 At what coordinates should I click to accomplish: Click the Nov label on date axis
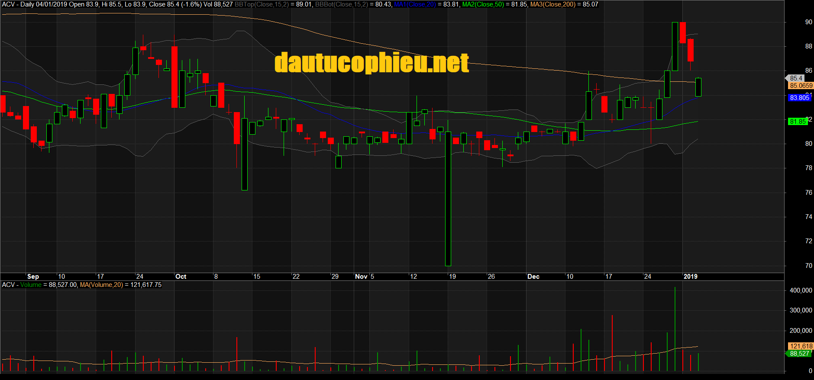[361, 277]
